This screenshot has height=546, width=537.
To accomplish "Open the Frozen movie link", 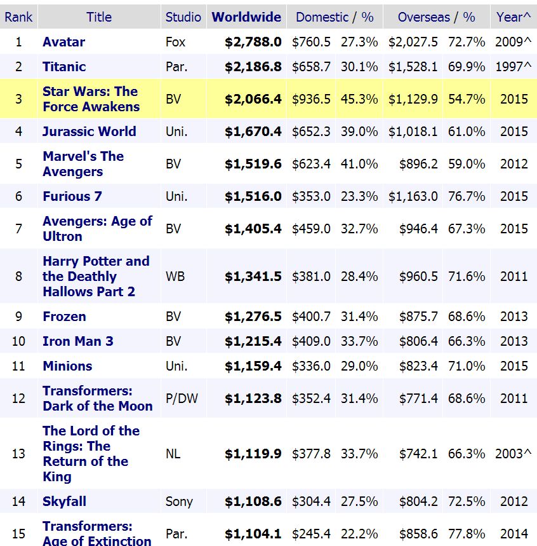I will pyautogui.click(x=64, y=316).
